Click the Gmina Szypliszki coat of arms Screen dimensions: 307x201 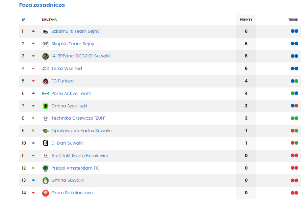click(x=45, y=106)
